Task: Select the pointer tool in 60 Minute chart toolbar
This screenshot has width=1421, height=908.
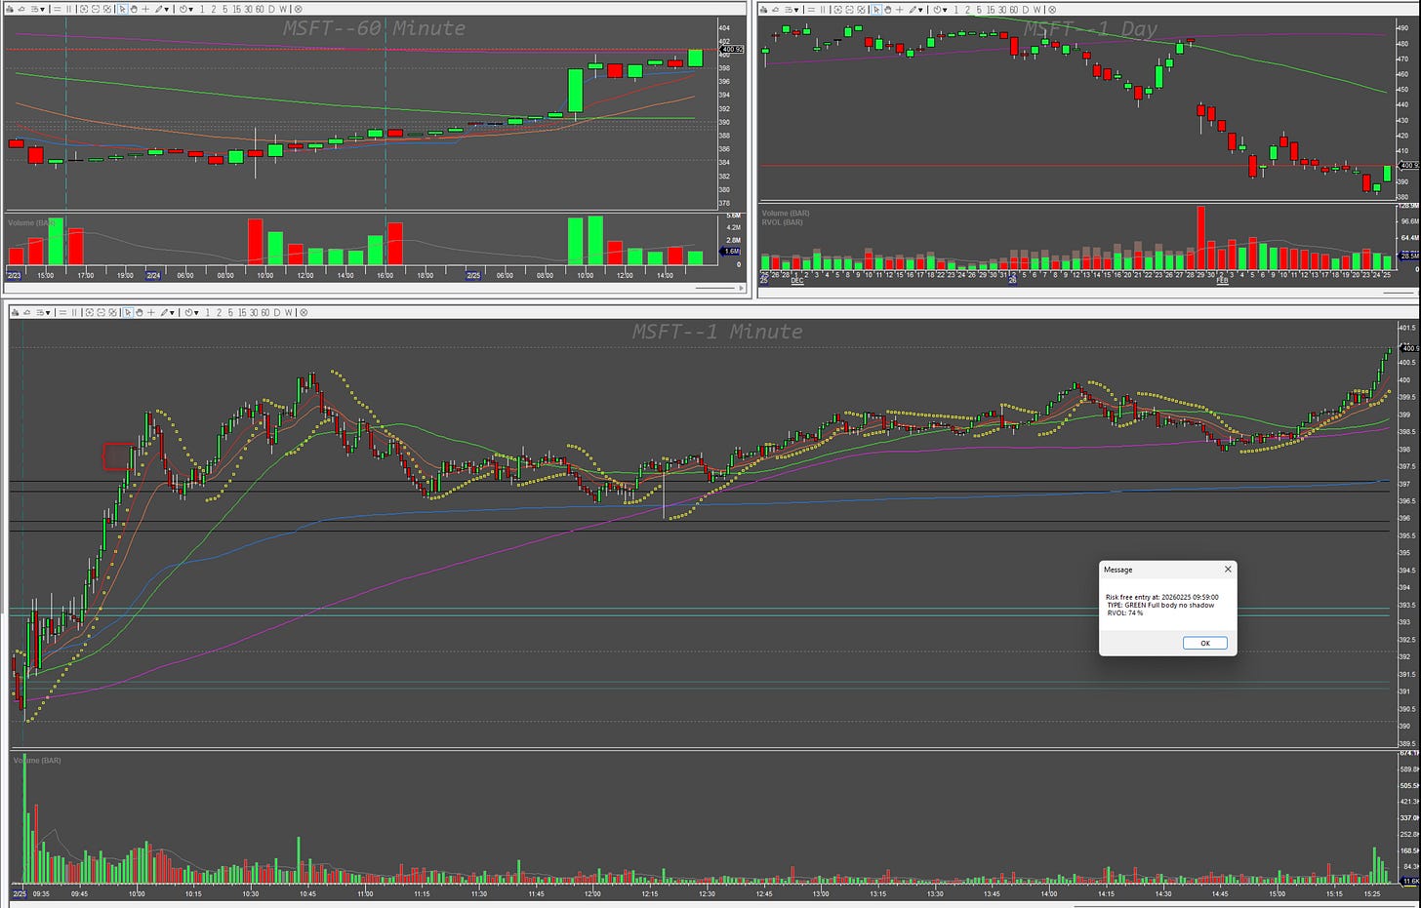Action: [123, 9]
